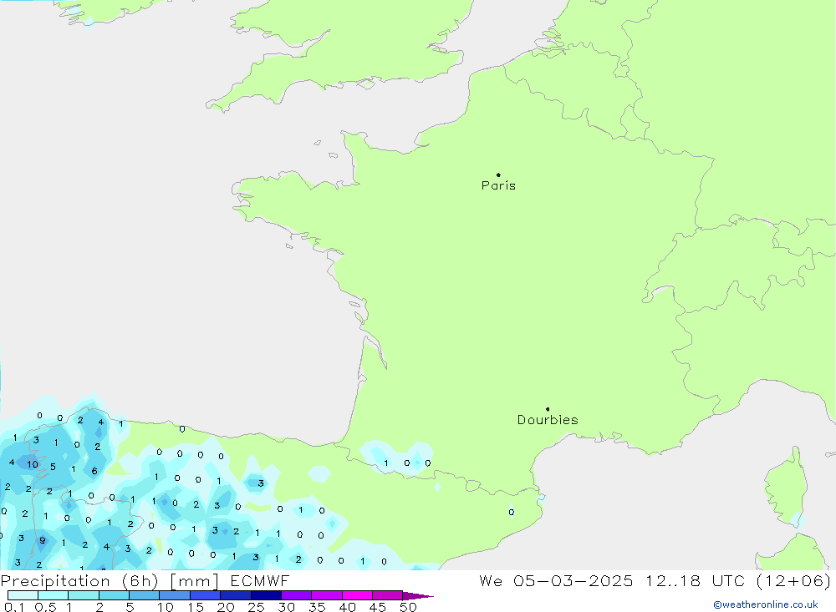This screenshot has height=612, width=836.
Task: Click the Paris city label
Action: click(498, 185)
